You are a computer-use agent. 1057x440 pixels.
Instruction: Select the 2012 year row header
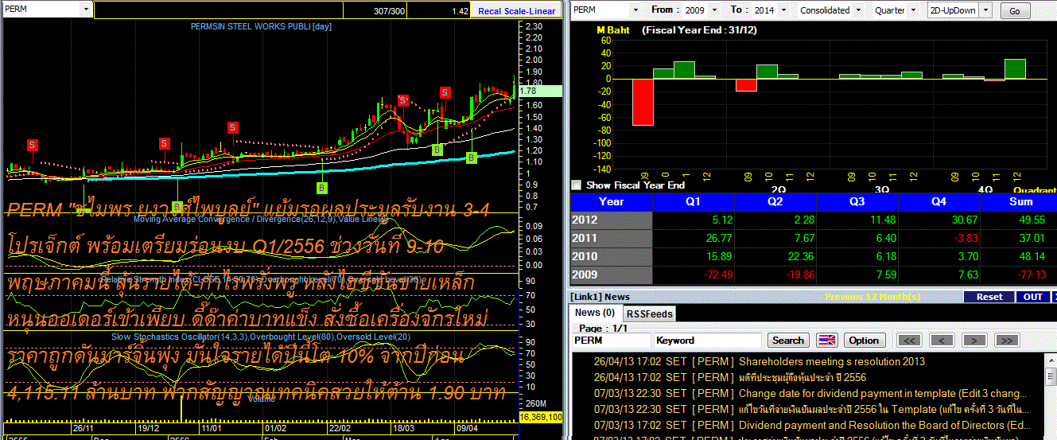coord(611,220)
